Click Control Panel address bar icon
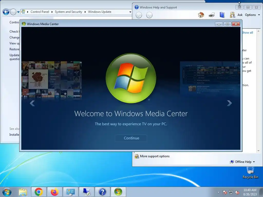Image resolution: width=263 pixels, height=197 pixels. pyautogui.click(x=23, y=12)
